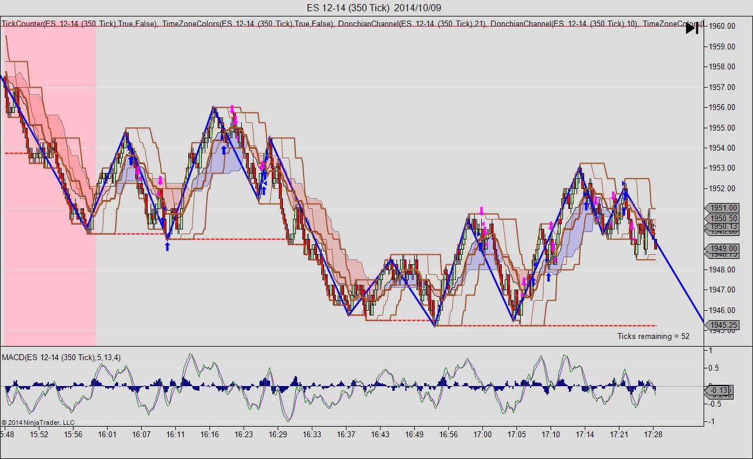Click the 15:52 time axis label
This screenshot has height=459, width=753.
point(39,434)
